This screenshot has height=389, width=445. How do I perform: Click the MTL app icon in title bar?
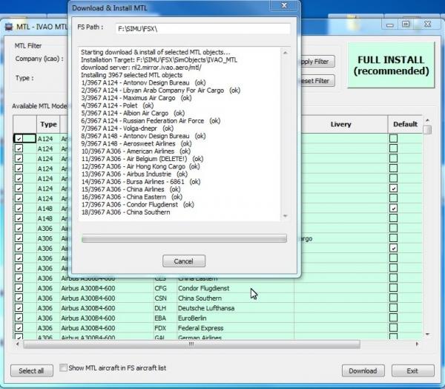9,27
